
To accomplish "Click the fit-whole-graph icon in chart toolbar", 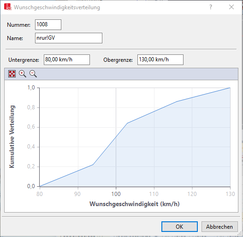I will (12, 74).
